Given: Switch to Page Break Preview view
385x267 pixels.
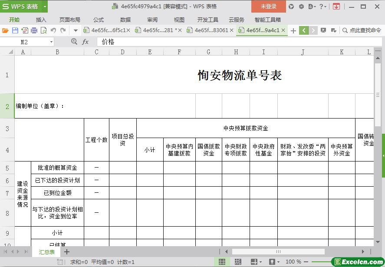Looking at the screenshot, I should pyautogui.click(x=237, y=262).
